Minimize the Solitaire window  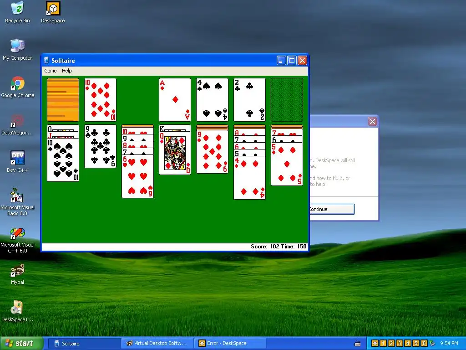[x=281, y=61]
